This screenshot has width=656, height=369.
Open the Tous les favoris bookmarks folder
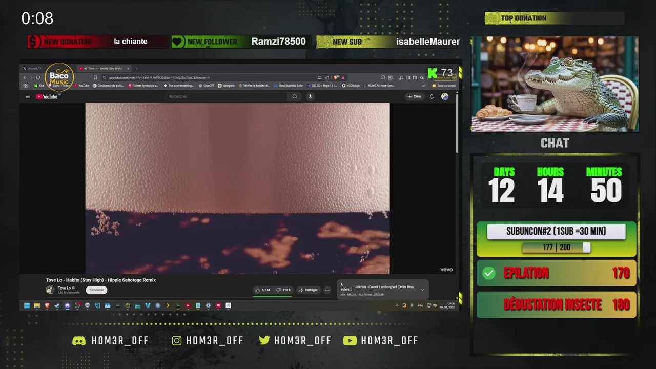tap(443, 86)
